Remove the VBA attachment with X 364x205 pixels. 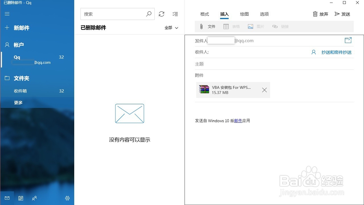pyautogui.click(x=264, y=90)
